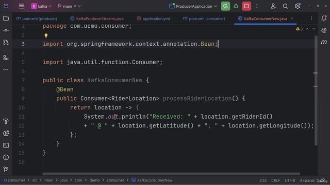Click the RiderLocation type in code

pyautogui.click(x=134, y=98)
